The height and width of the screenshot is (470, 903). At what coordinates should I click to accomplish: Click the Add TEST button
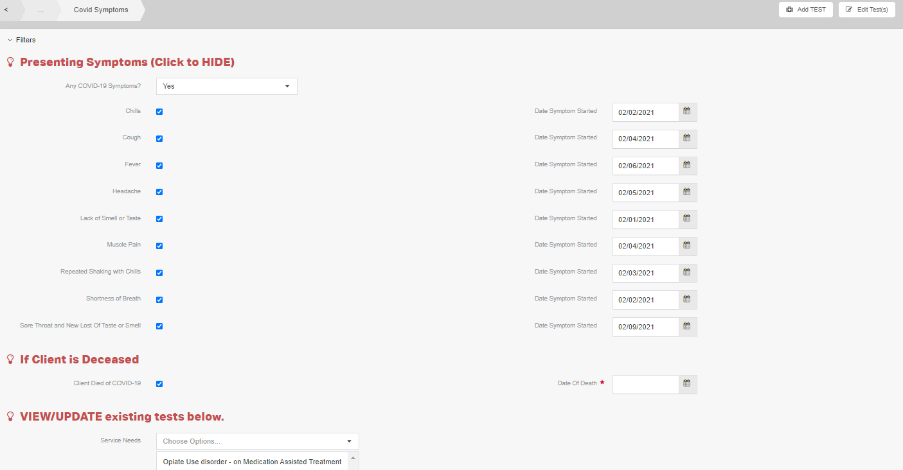tap(805, 10)
